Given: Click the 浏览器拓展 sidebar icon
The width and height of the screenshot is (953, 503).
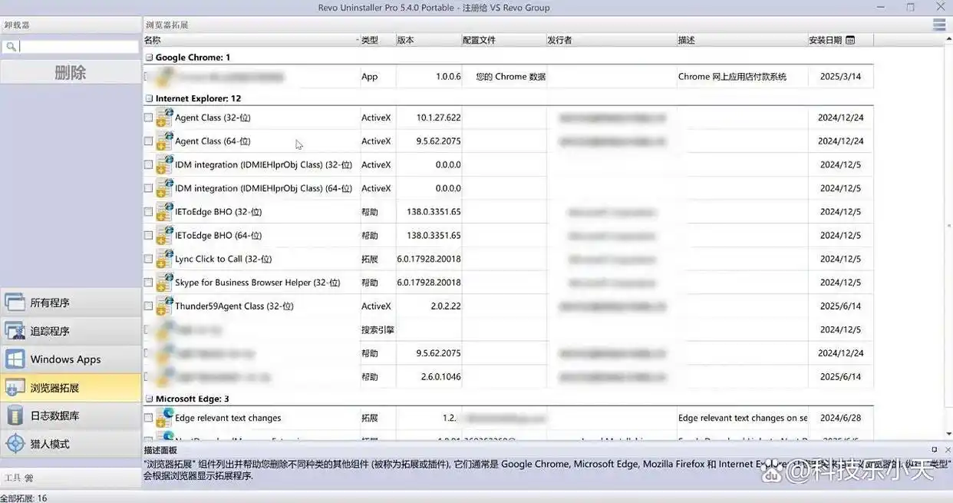Looking at the screenshot, I should (15, 388).
